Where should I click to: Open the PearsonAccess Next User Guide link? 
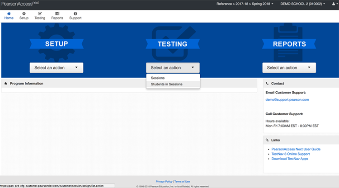[x=296, y=149]
